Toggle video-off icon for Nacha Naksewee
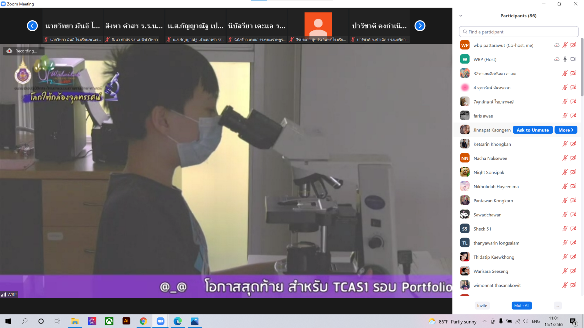The height and width of the screenshot is (328, 584). point(573,158)
